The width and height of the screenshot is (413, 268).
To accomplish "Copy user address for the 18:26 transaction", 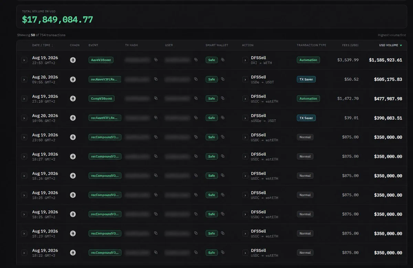I will tap(196, 175).
